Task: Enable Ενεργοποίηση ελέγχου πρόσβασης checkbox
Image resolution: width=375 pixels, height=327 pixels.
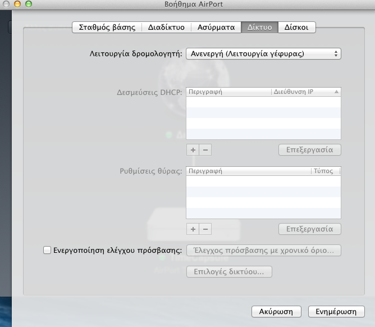Action: click(47, 250)
